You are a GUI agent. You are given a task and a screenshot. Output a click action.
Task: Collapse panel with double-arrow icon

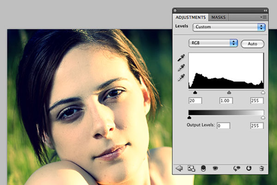point(265,11)
